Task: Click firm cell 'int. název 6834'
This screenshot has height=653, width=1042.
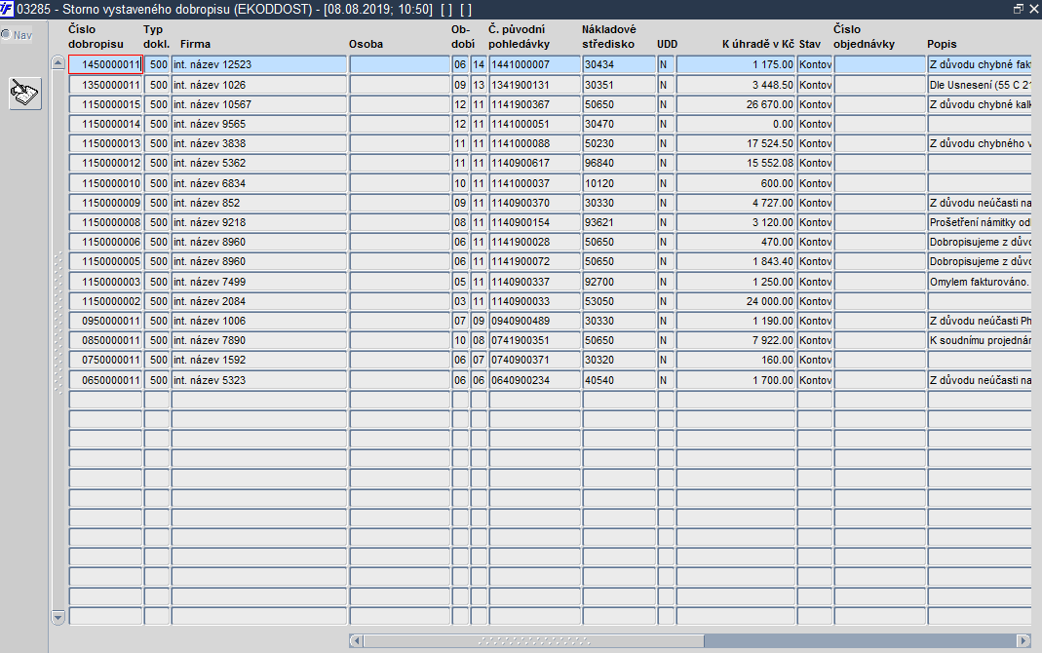Action: tap(259, 183)
